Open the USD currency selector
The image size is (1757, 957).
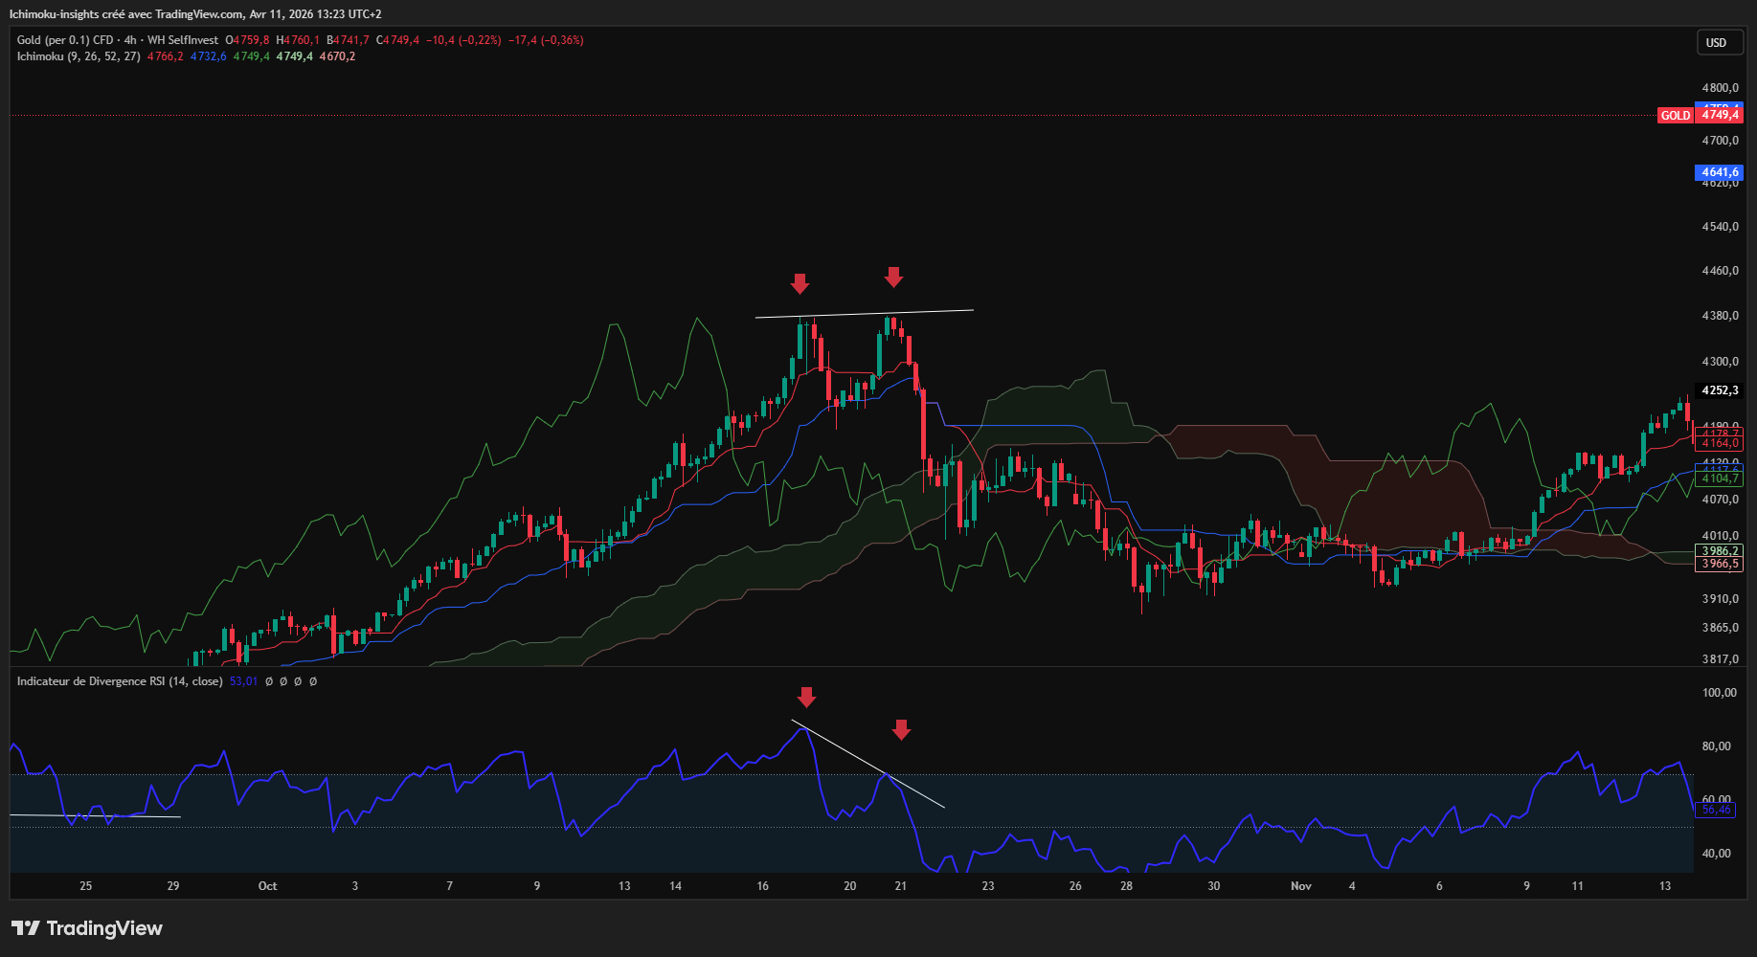[1716, 43]
